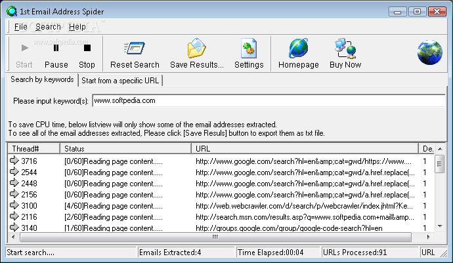Screen dimensions: 453x263
Task: Click the application title bar icon
Action: click(12, 11)
